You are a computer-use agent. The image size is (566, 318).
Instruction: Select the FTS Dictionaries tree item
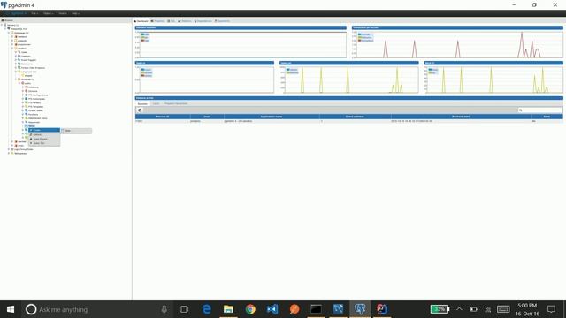pyautogui.click(x=36, y=99)
